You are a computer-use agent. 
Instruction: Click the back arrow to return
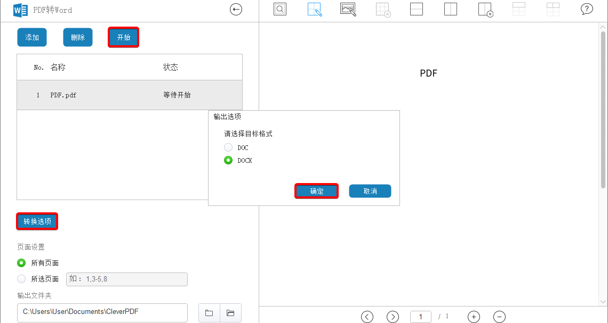click(x=236, y=9)
